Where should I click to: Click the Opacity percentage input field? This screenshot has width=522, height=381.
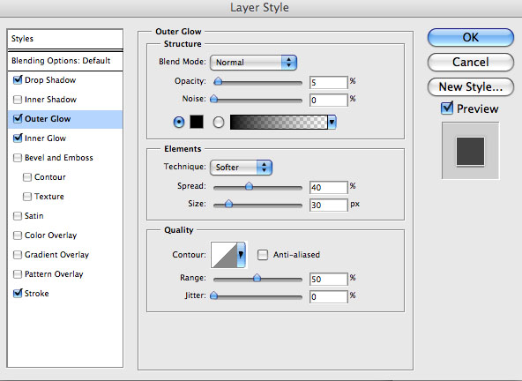click(328, 82)
